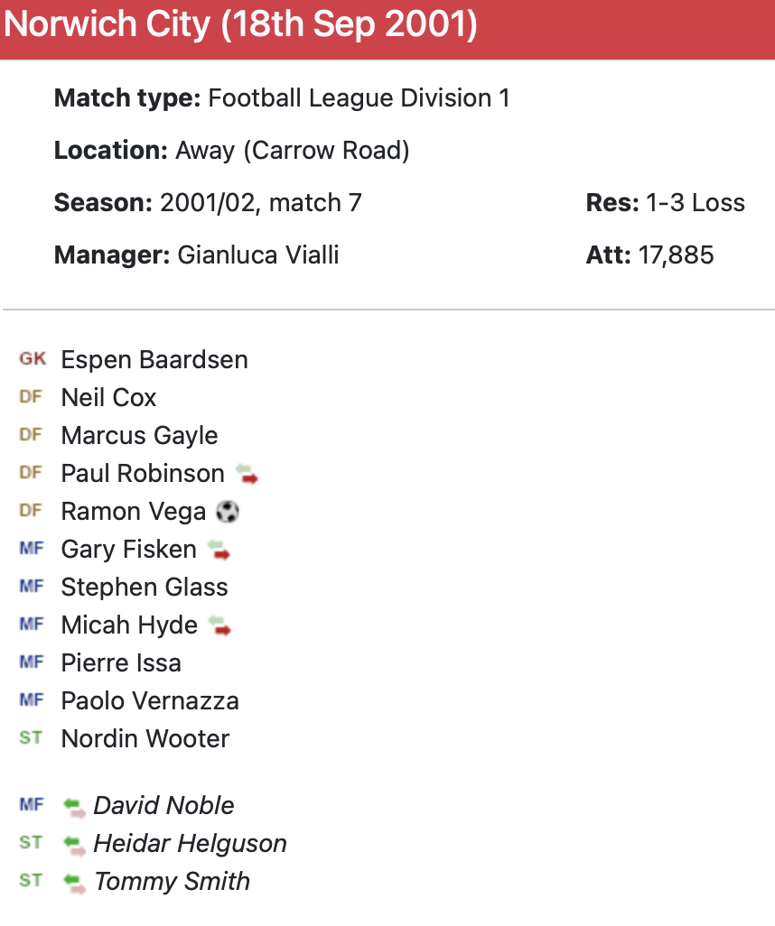Click the substitution icon beside Paul Robinson
This screenshot has width=775, height=926.
[x=247, y=474]
